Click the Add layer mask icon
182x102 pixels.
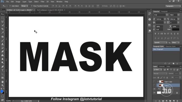[163, 101]
